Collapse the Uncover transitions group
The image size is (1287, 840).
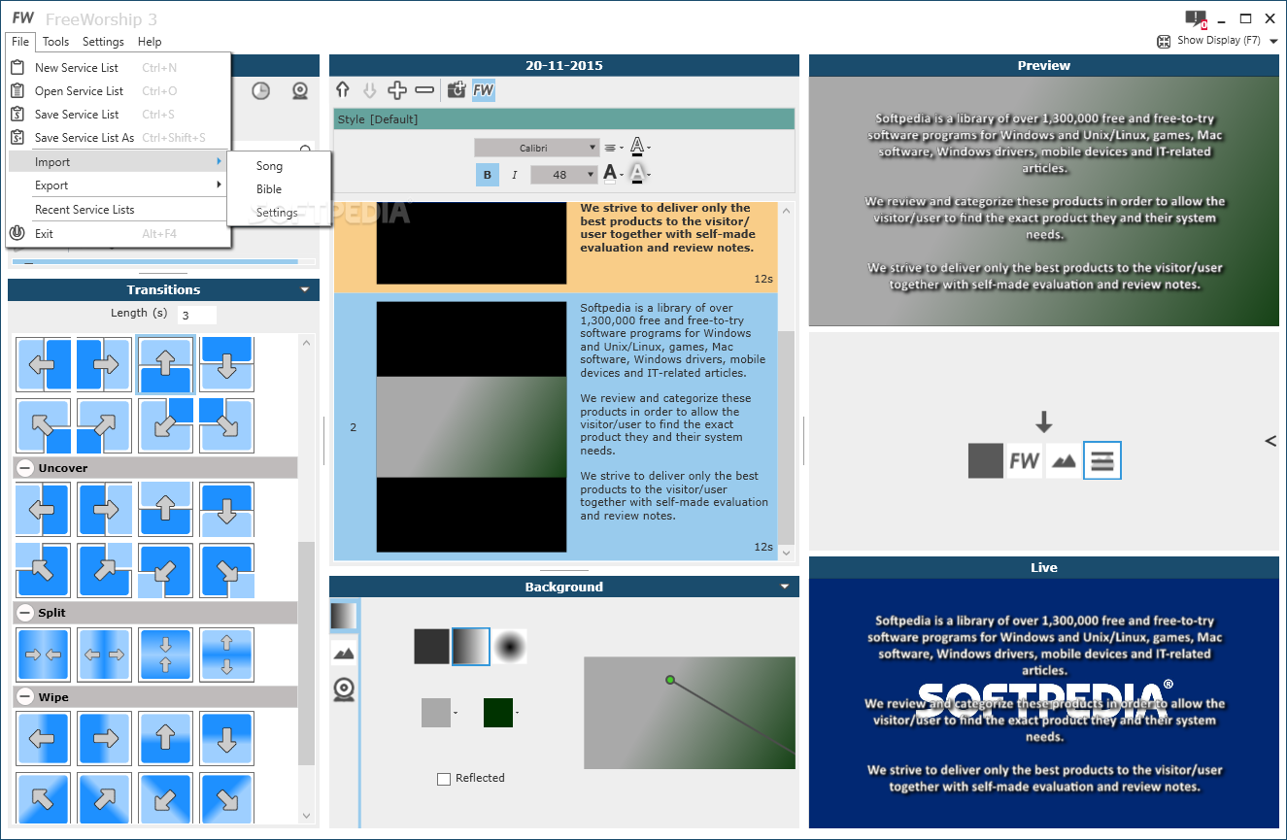[25, 468]
